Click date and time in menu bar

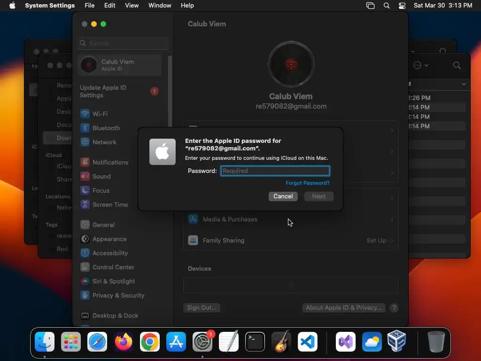coord(442,6)
